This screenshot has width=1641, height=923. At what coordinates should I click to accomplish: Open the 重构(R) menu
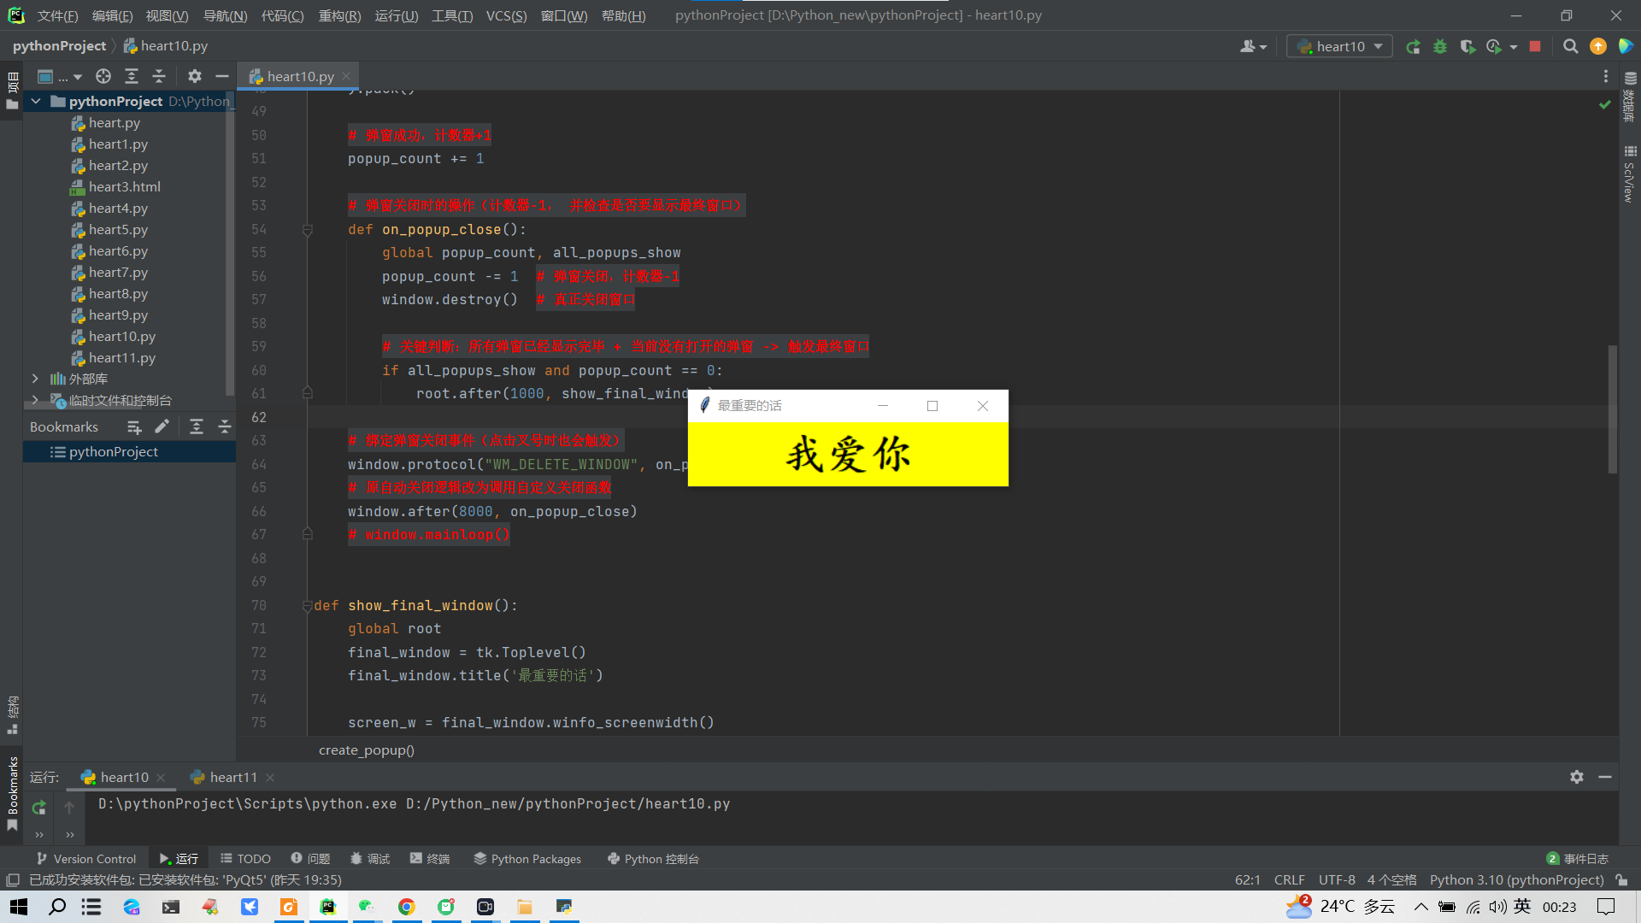click(x=339, y=15)
